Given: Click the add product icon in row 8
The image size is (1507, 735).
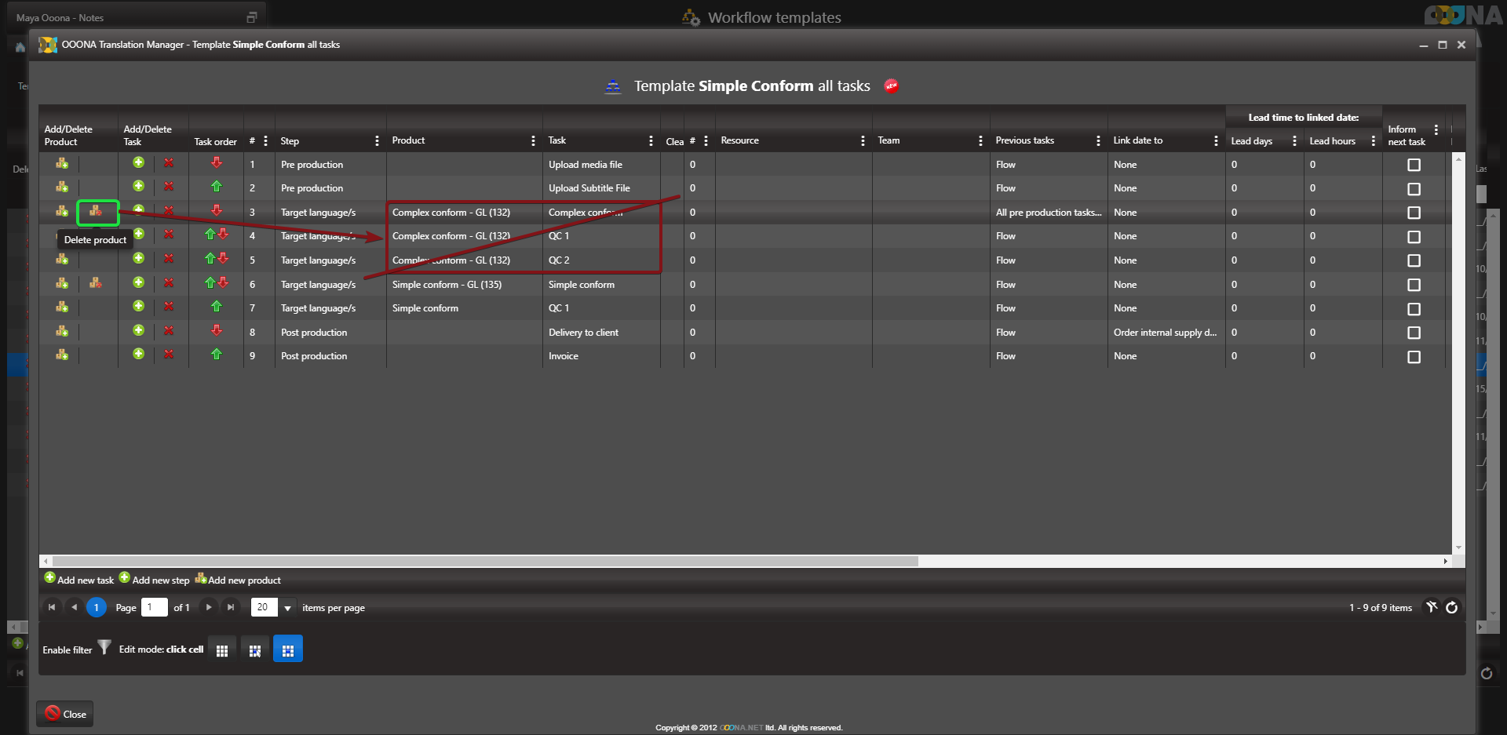Looking at the screenshot, I should [x=62, y=331].
